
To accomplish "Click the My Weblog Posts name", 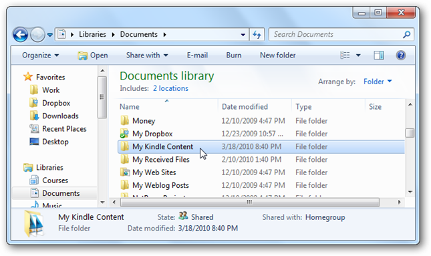I will point(160,185).
